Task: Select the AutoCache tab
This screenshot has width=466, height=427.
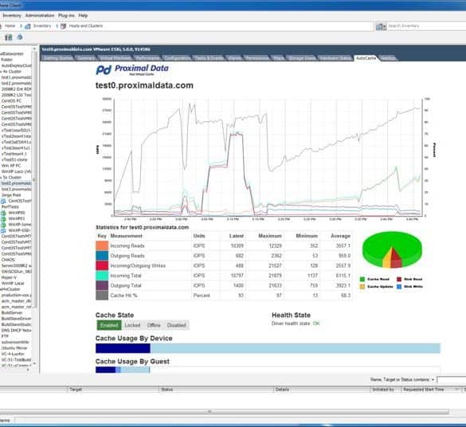Action: (x=366, y=58)
